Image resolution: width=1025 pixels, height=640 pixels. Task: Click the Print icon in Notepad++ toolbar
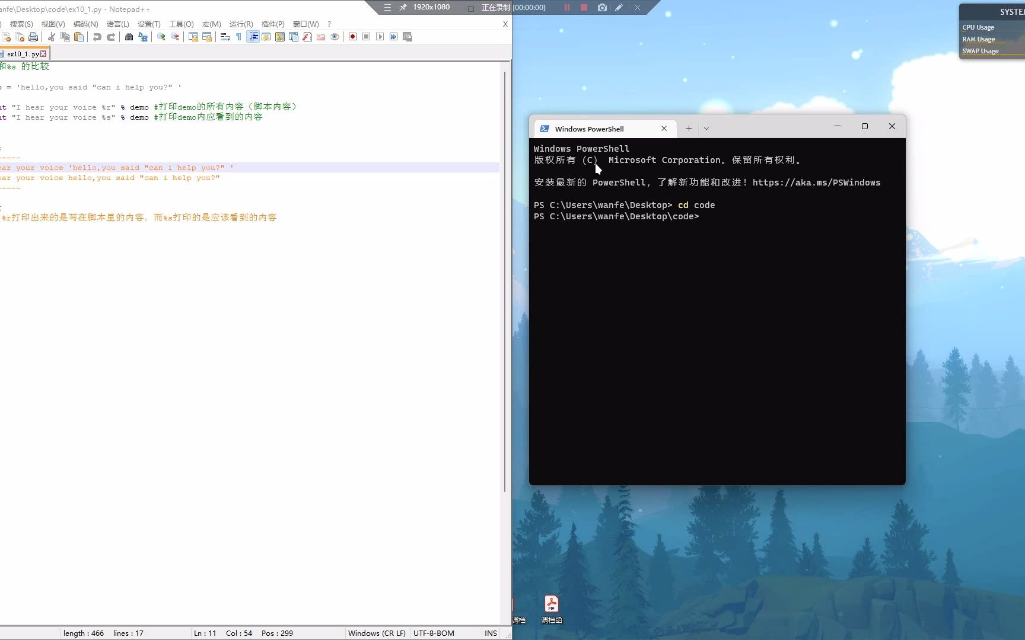tap(33, 37)
